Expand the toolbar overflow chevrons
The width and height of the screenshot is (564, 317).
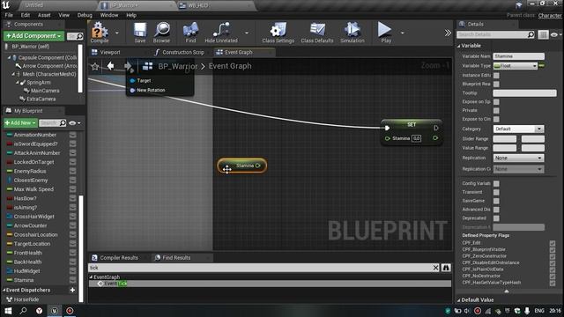coord(448,33)
